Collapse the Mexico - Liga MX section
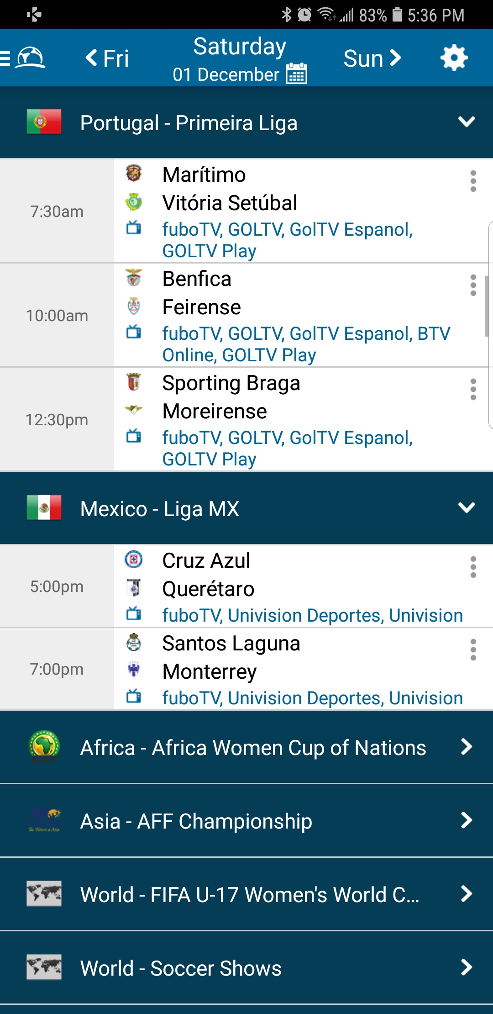493x1014 pixels. coord(467,507)
